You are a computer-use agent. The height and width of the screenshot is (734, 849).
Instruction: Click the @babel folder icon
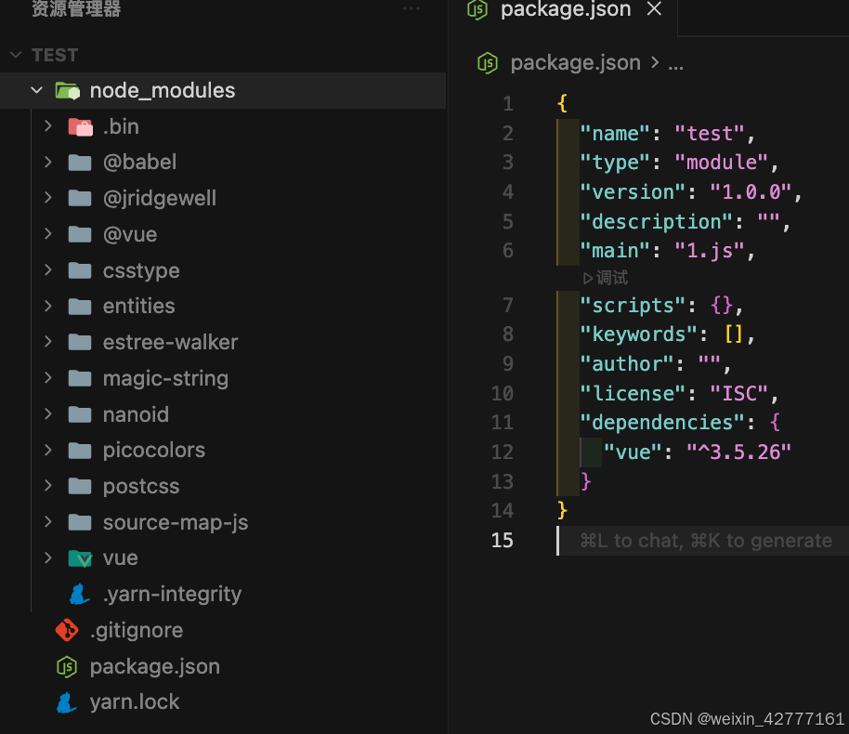80,163
